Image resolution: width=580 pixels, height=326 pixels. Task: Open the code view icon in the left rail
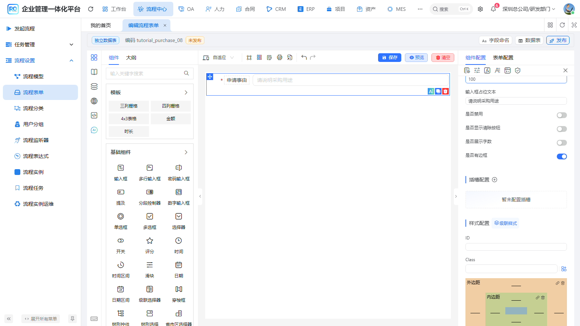[94, 115]
